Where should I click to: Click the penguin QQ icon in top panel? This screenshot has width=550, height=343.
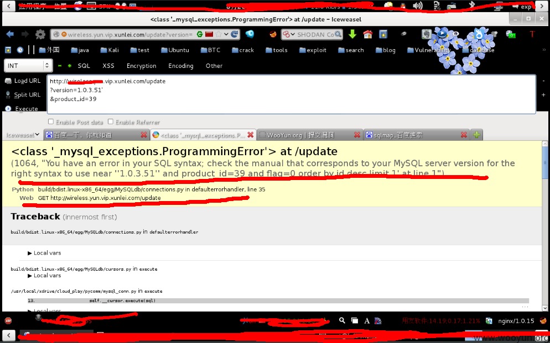point(403,6)
